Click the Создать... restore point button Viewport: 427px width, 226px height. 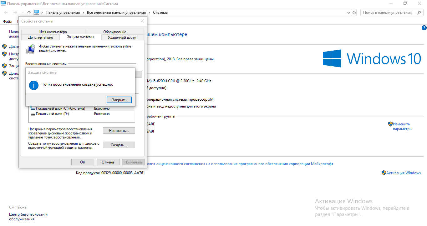(119, 145)
